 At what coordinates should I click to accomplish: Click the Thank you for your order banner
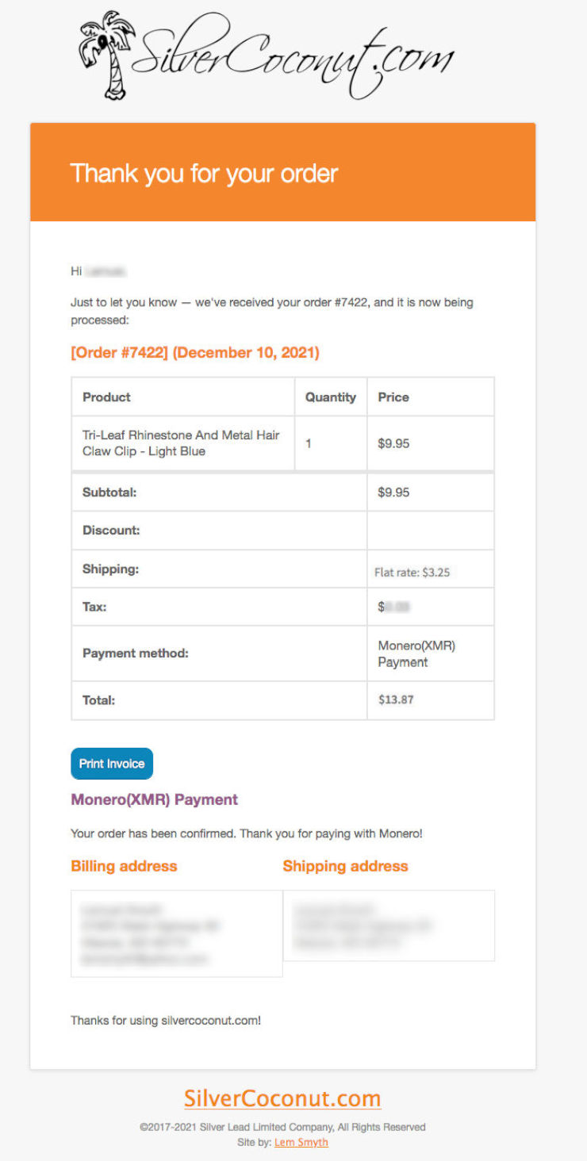(283, 172)
